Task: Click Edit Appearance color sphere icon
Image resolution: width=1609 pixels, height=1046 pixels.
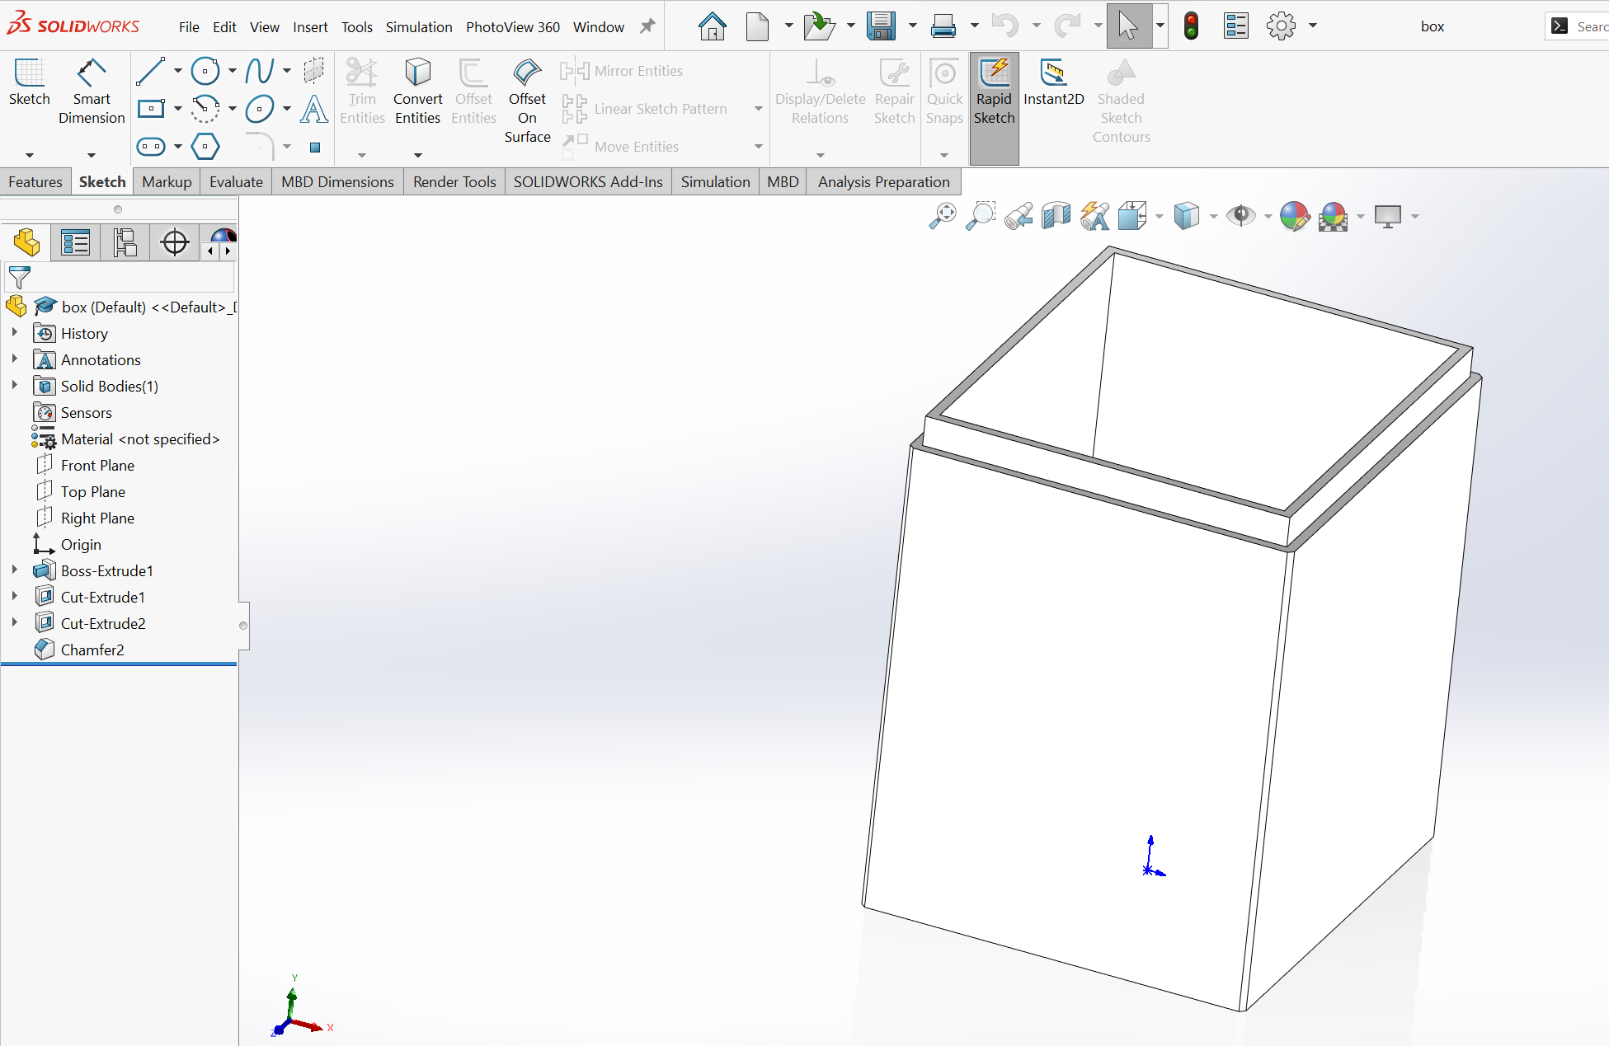Action: click(1295, 216)
